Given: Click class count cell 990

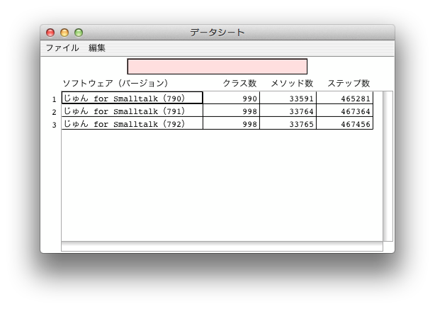Looking at the screenshot, I should click(x=232, y=98).
